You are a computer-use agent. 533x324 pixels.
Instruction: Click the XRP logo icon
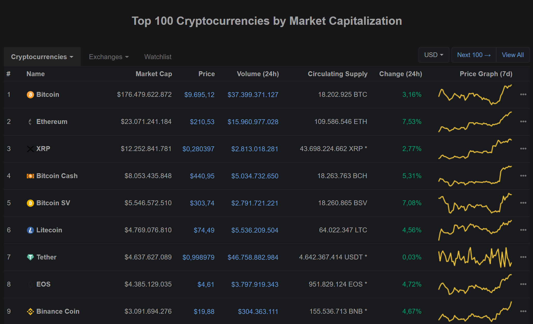[30, 149]
